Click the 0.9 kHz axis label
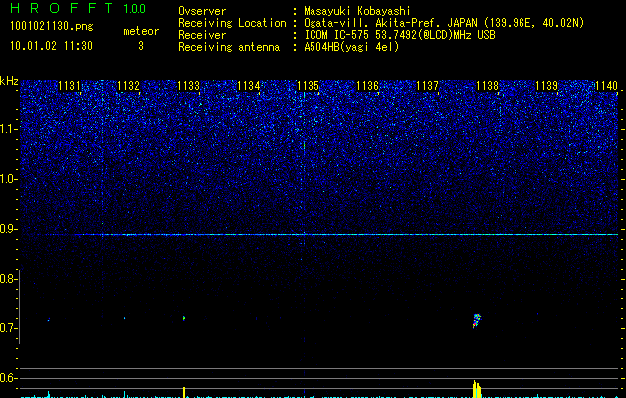The image size is (626, 398). click(x=8, y=229)
